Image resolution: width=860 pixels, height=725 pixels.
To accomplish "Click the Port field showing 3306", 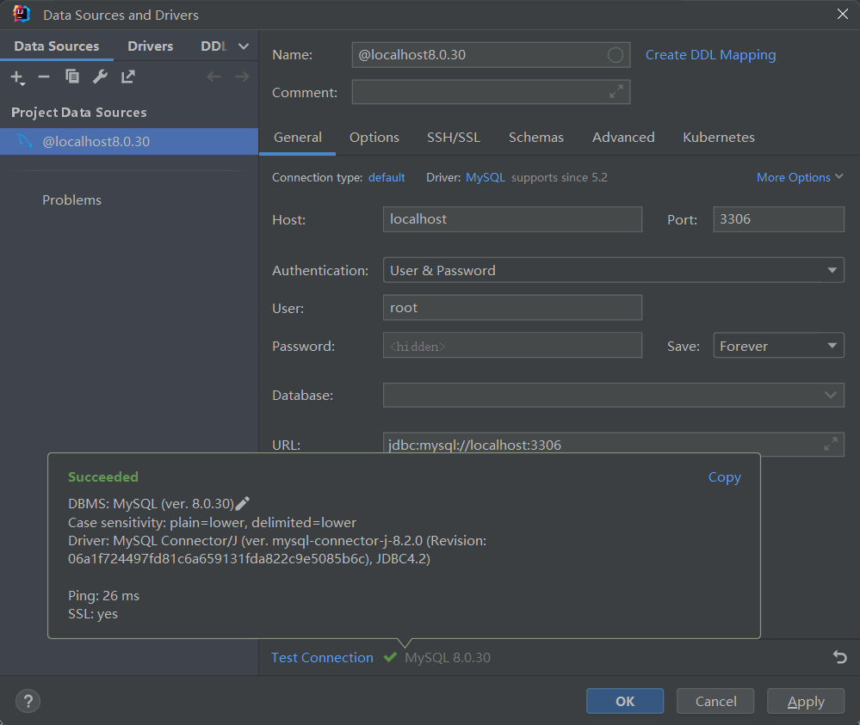I will click(x=778, y=219).
